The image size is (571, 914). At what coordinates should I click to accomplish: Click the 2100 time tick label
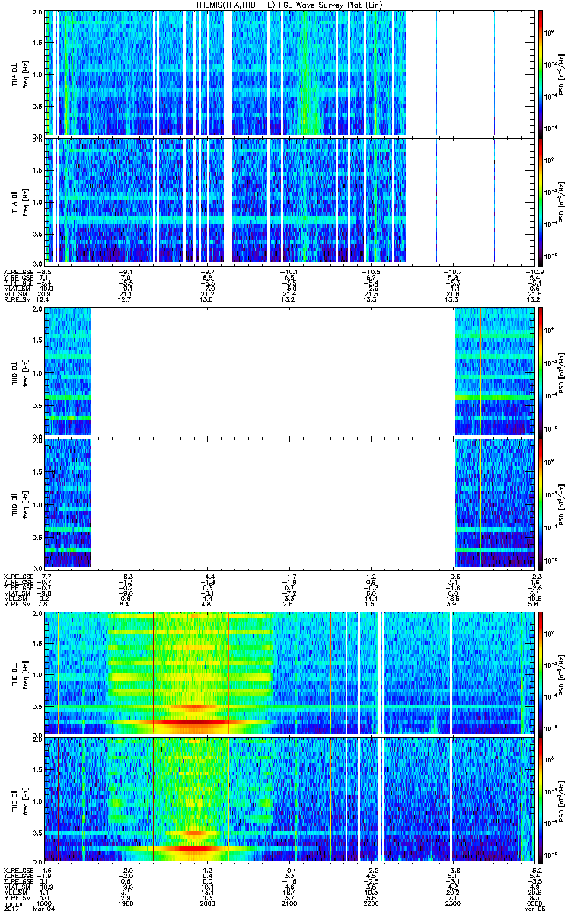click(289, 904)
